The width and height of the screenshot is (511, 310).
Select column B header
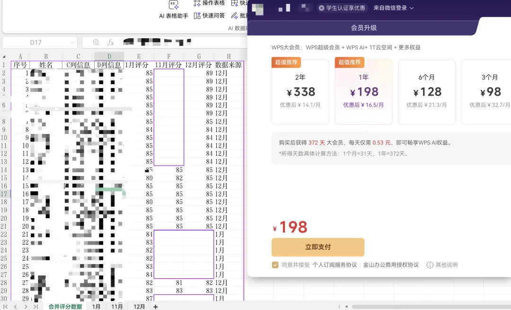coord(45,56)
